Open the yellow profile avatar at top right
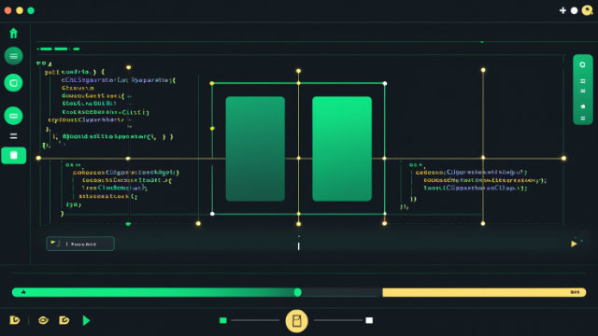 pyautogui.click(x=588, y=10)
